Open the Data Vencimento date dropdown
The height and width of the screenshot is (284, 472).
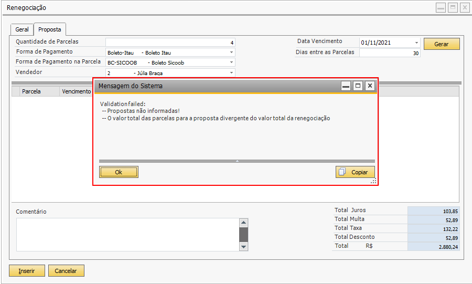(416, 43)
